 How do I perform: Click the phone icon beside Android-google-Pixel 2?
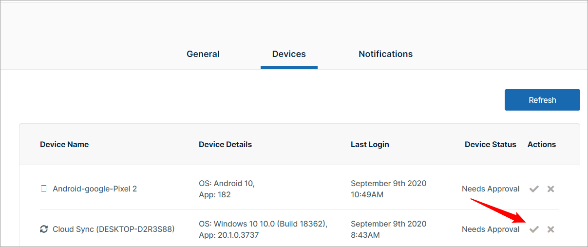[44, 189]
